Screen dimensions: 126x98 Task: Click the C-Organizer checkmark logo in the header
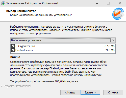click(118, 14)
